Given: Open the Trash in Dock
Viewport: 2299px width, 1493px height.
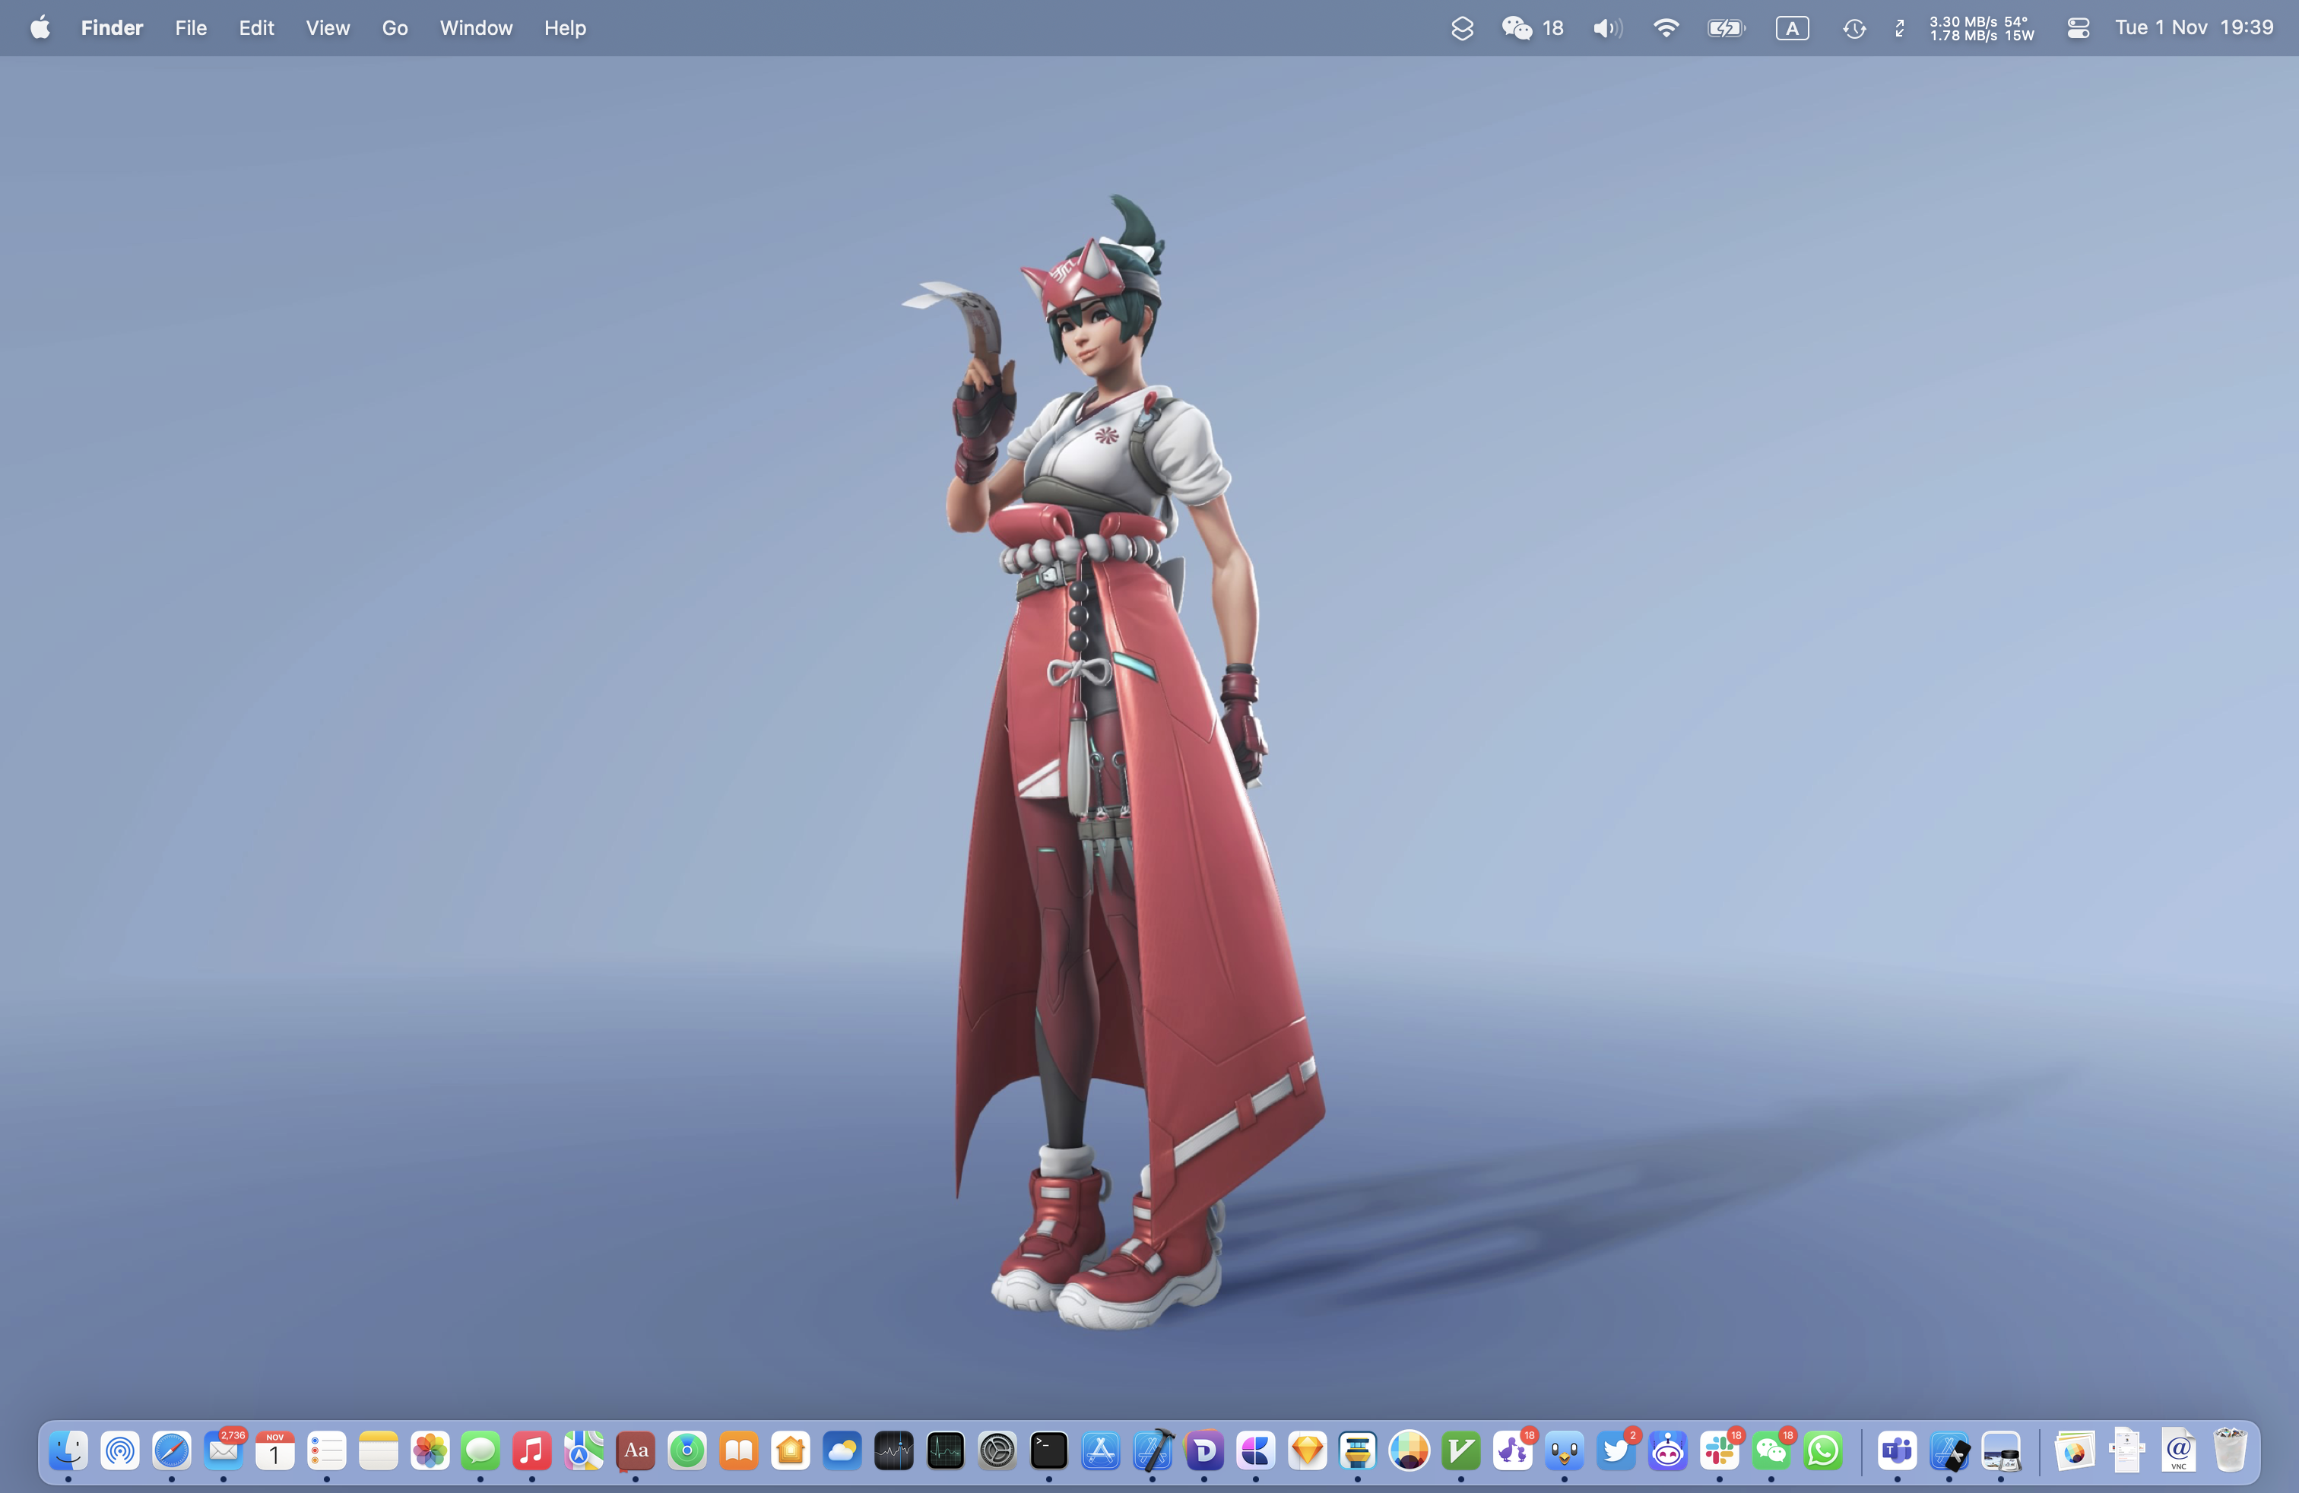Looking at the screenshot, I should point(2230,1450).
